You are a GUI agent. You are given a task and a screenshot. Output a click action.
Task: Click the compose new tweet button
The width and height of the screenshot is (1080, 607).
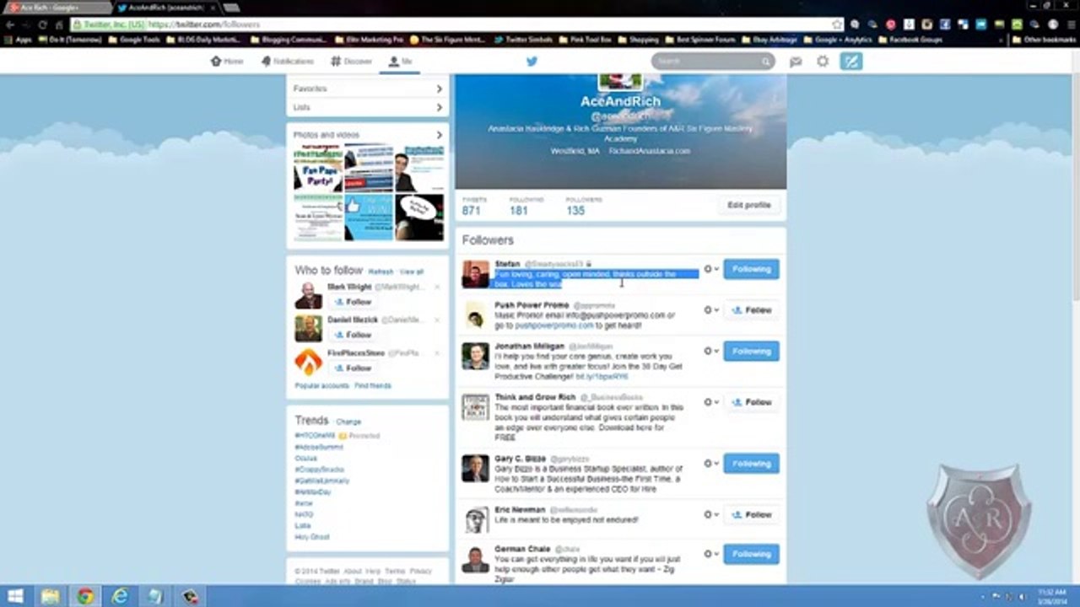tap(851, 62)
